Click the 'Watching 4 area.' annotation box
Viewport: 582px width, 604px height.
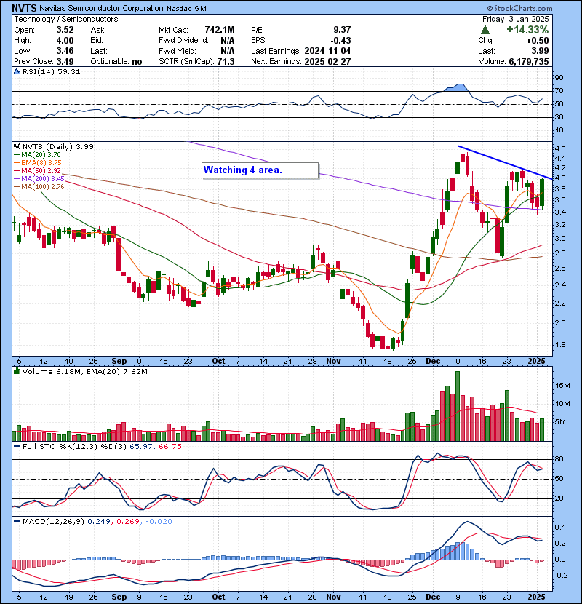pyautogui.click(x=260, y=170)
